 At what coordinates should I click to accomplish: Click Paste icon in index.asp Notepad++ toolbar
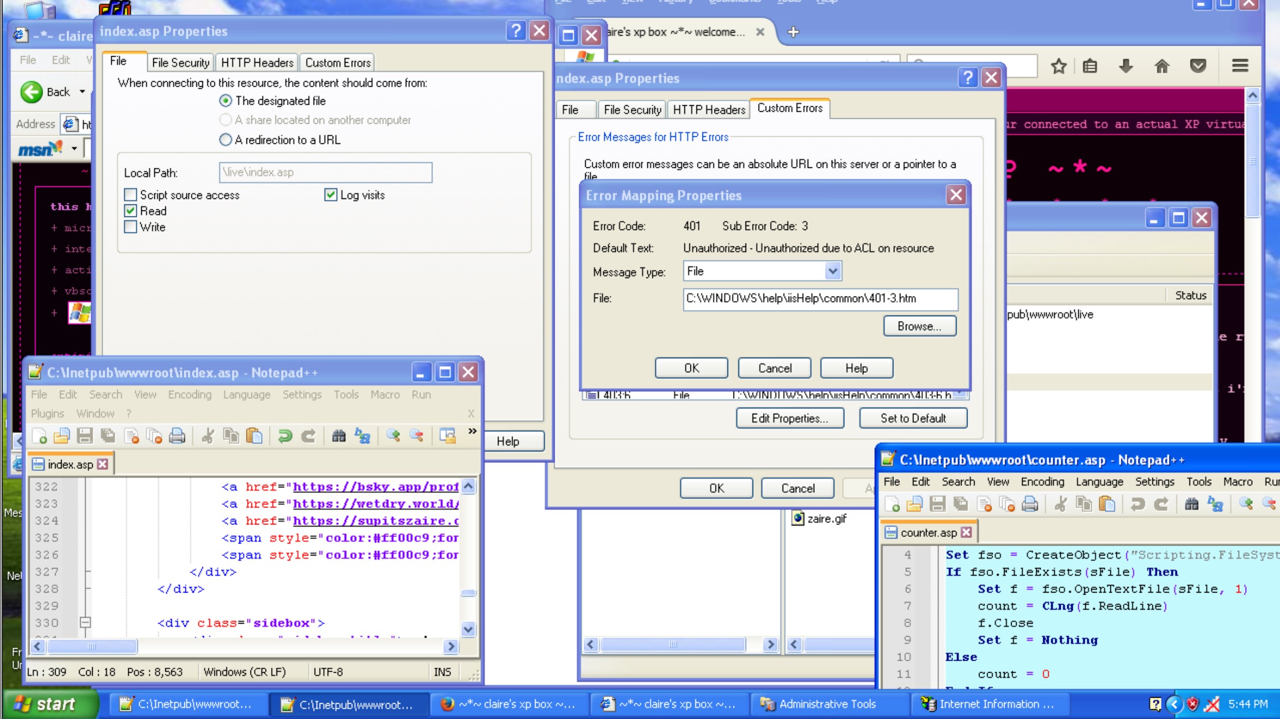click(254, 436)
